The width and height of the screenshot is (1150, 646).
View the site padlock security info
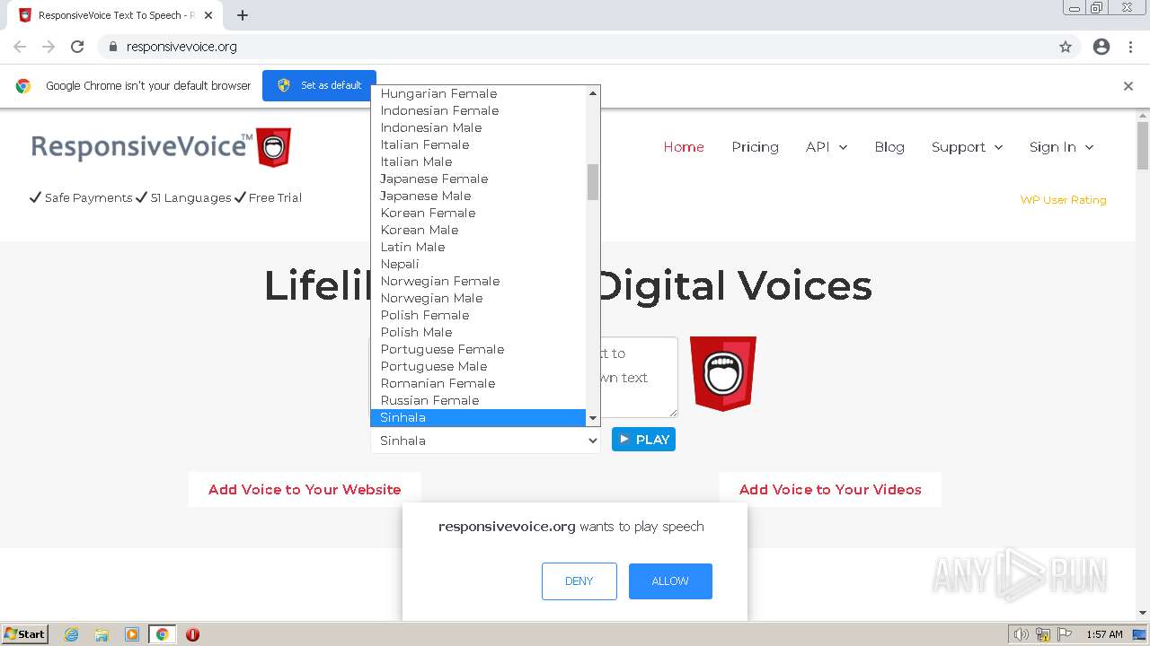coord(112,47)
